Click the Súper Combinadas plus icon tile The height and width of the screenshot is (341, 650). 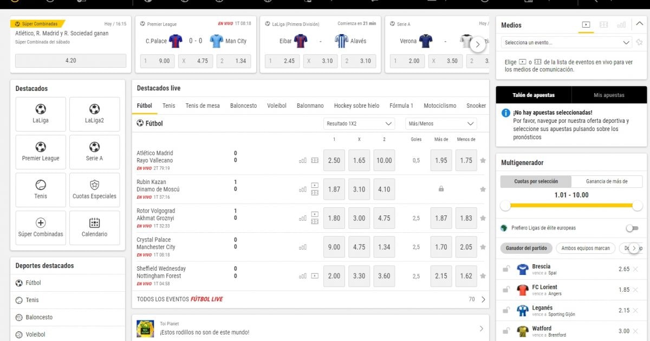(x=41, y=227)
